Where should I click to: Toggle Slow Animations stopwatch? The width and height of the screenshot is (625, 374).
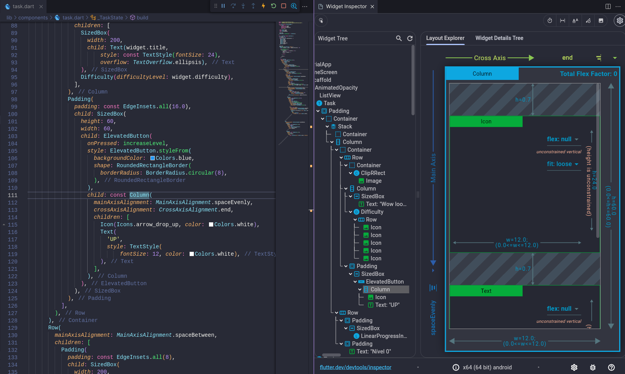[550, 21]
